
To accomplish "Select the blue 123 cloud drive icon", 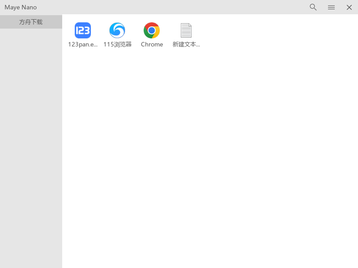I will [x=82, y=30].
